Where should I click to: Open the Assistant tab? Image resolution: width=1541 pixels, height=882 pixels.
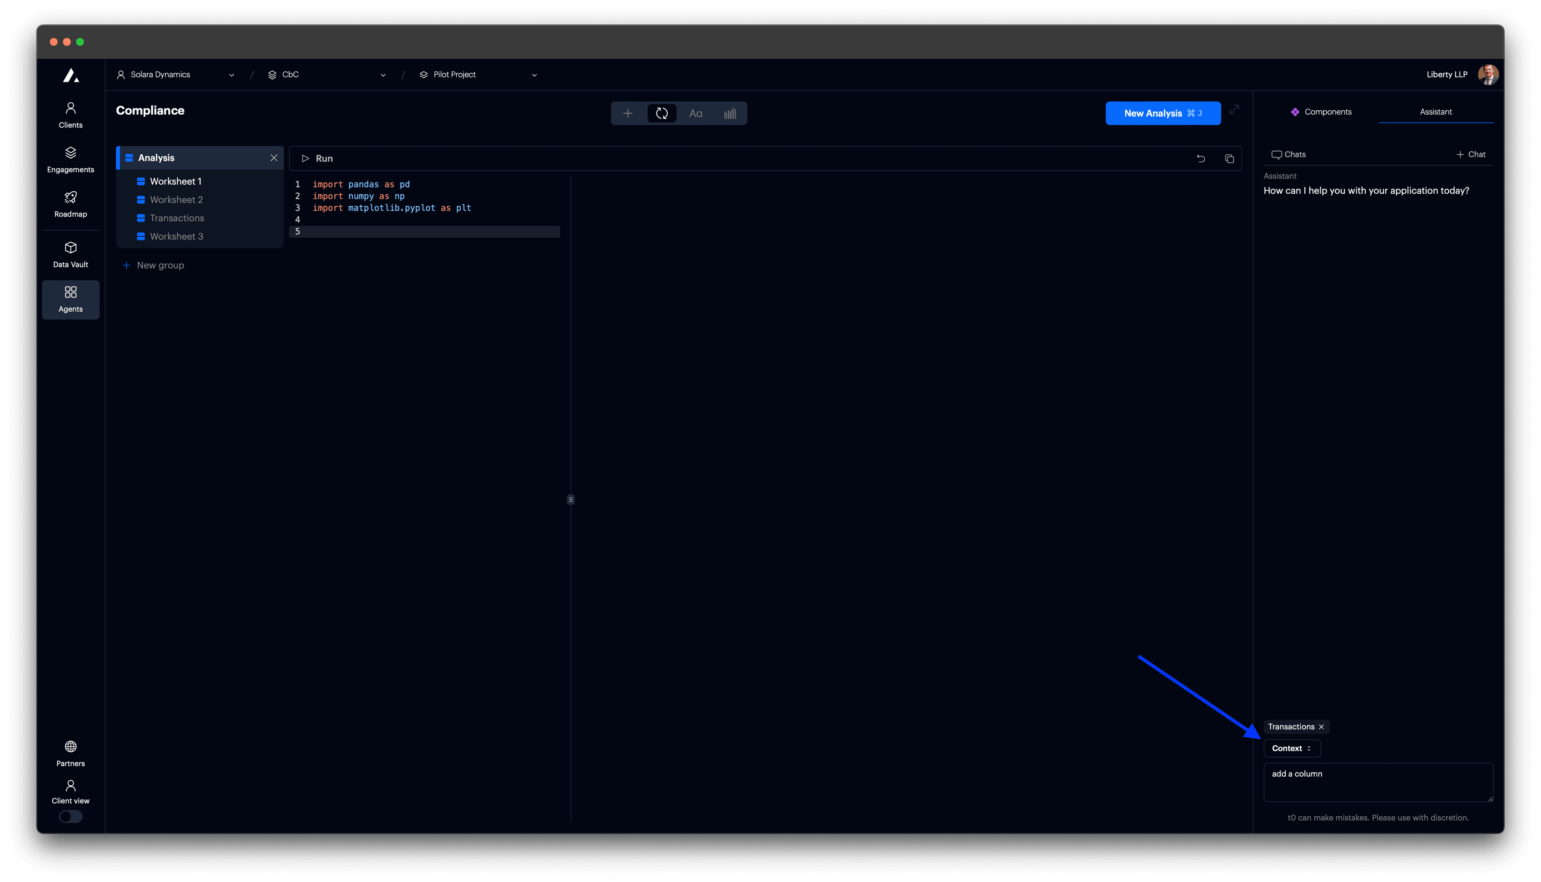tap(1435, 111)
